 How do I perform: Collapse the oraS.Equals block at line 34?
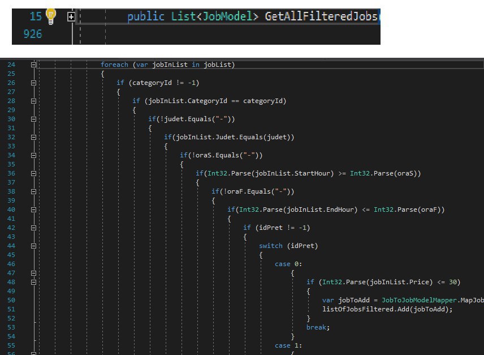point(34,155)
